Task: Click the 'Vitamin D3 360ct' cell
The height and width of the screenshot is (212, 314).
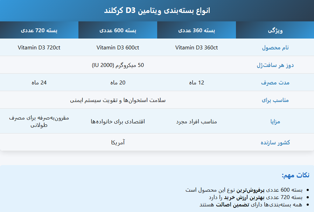Action: (x=196, y=48)
